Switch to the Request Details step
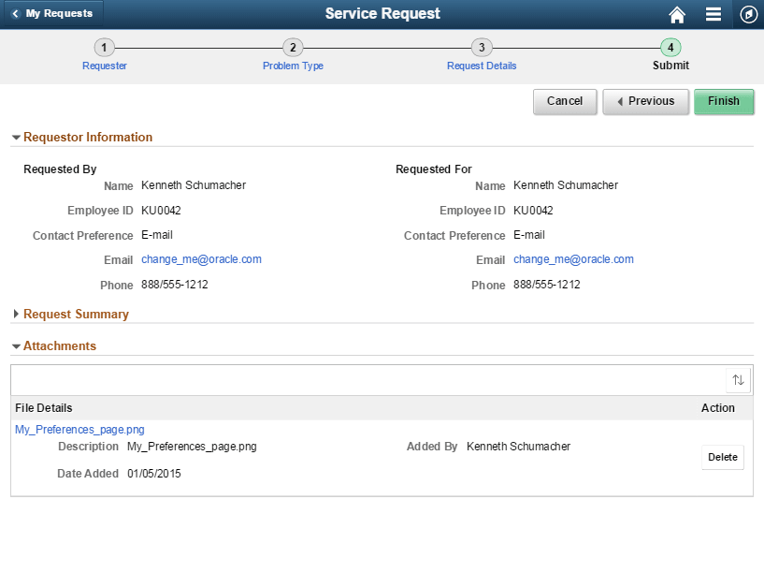The height and width of the screenshot is (573, 764). (x=482, y=66)
